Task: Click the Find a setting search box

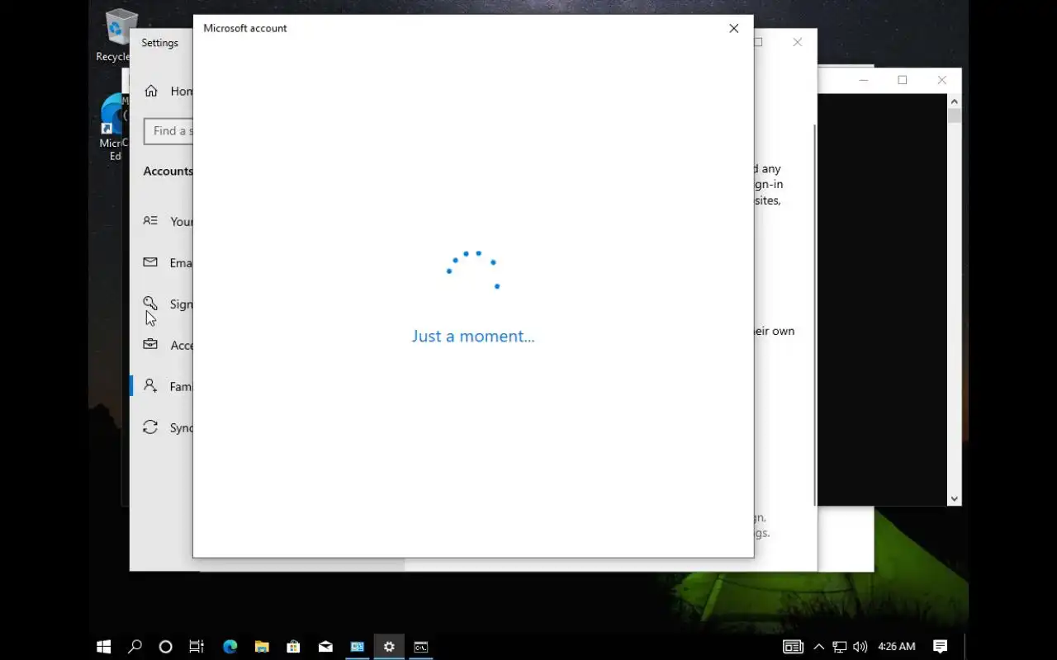Action: click(168, 131)
